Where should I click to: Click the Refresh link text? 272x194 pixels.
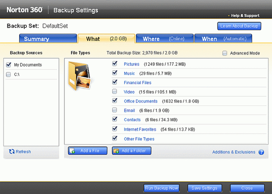coord(23,151)
